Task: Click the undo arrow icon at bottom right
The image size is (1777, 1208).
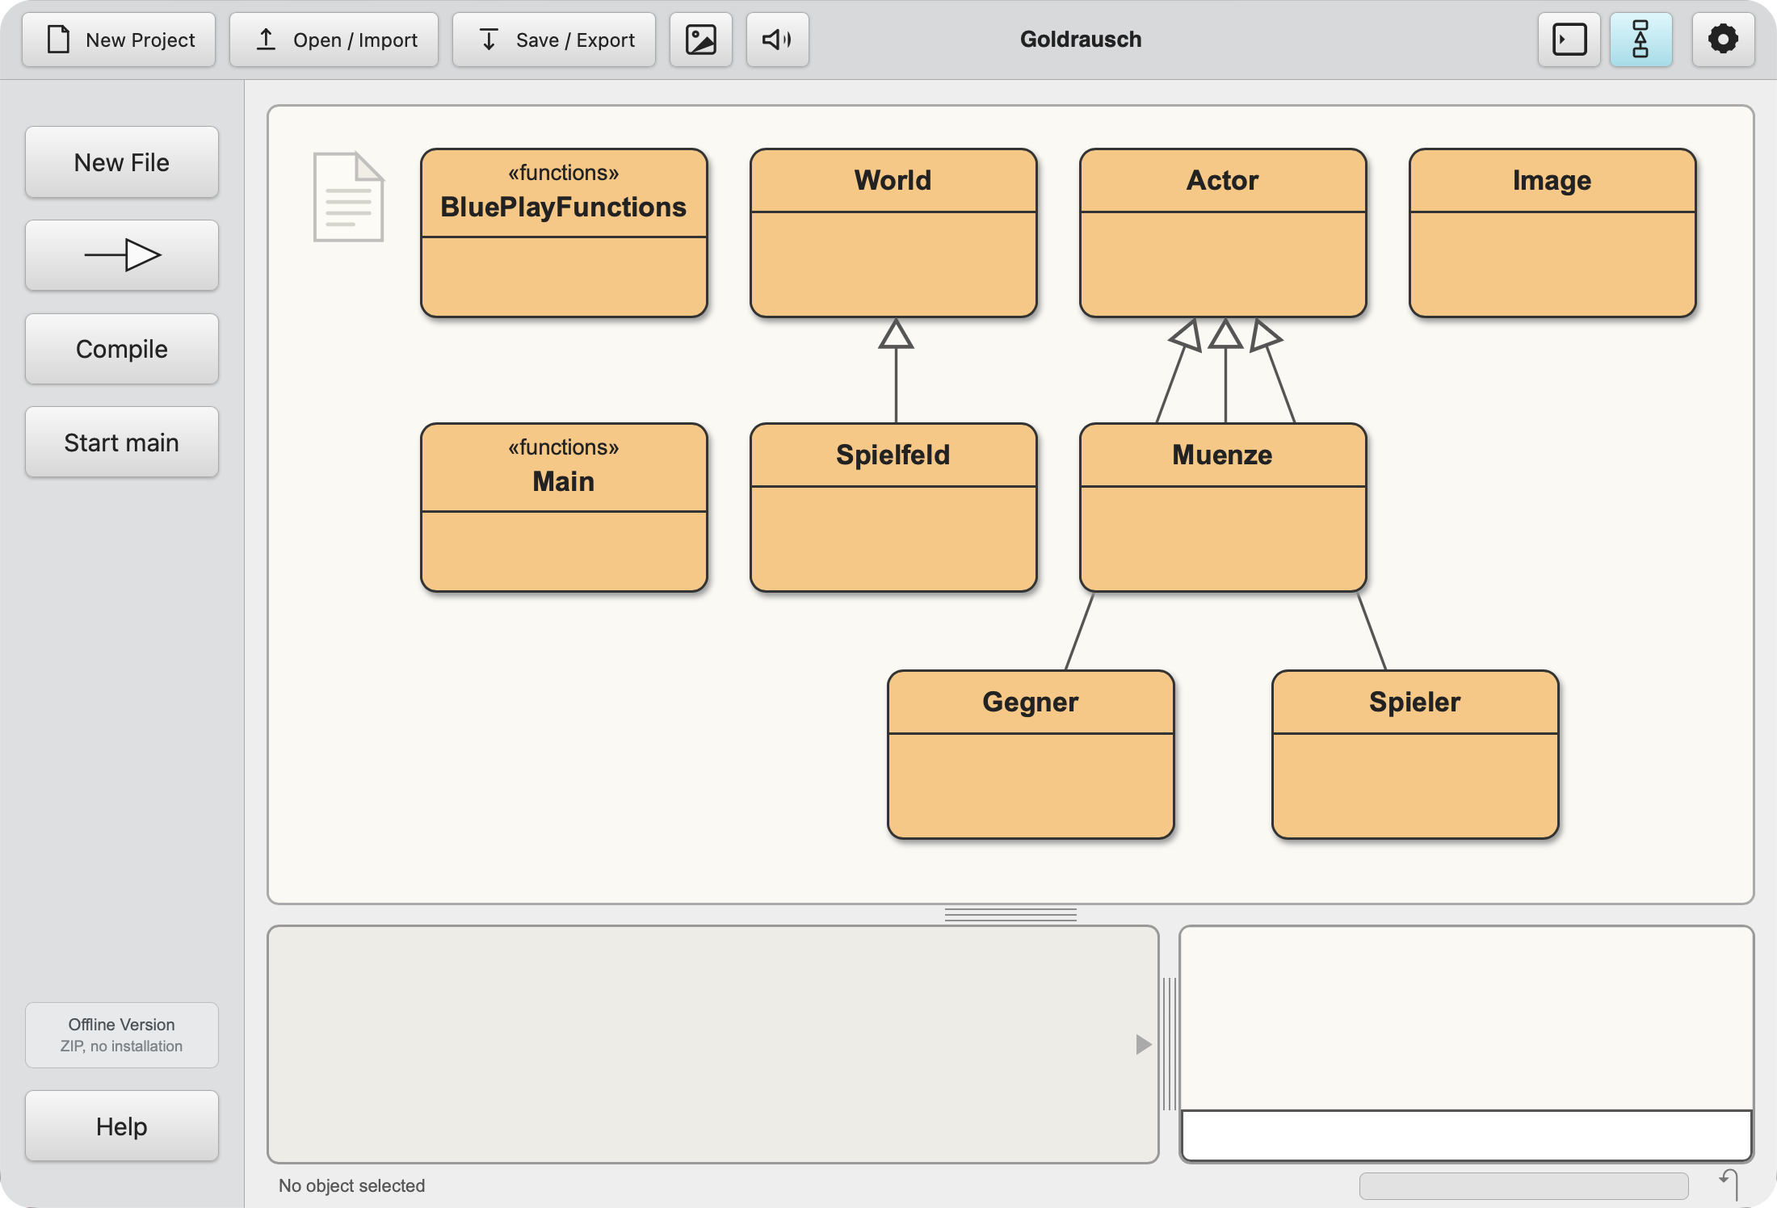Action: (x=1729, y=1185)
